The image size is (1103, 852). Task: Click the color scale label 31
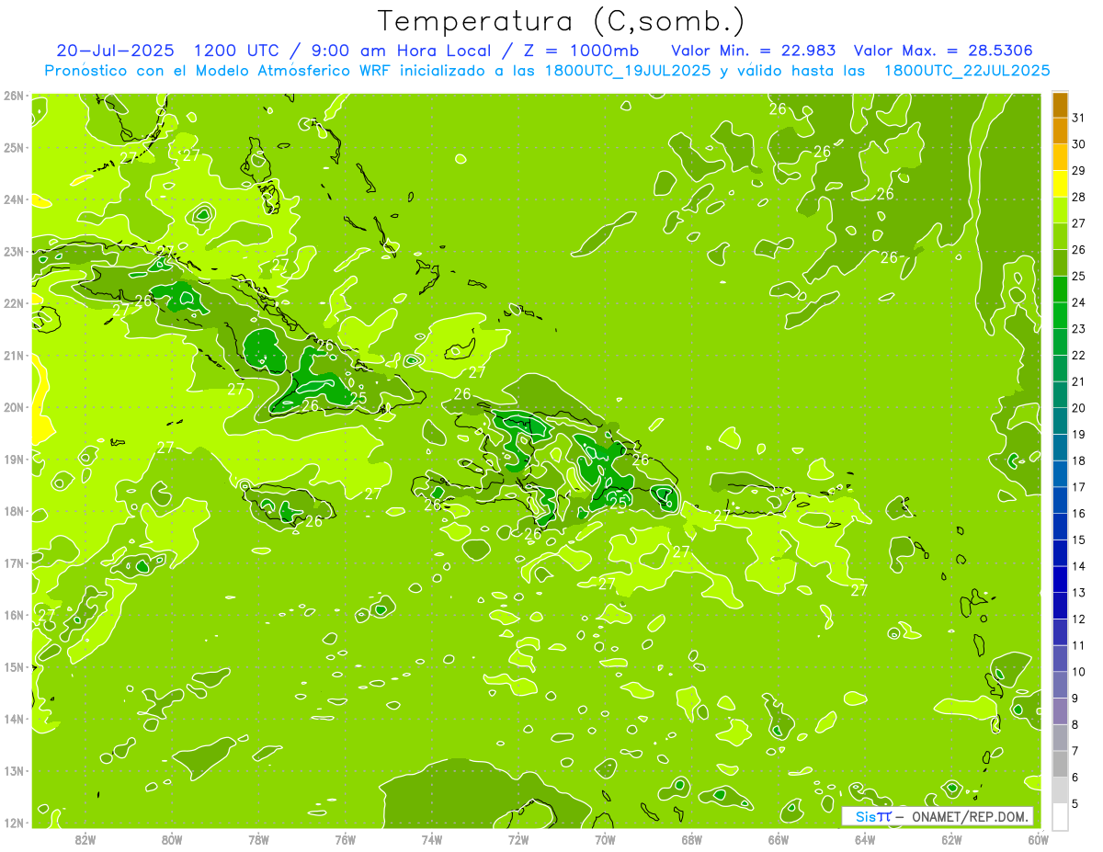pos(1078,118)
